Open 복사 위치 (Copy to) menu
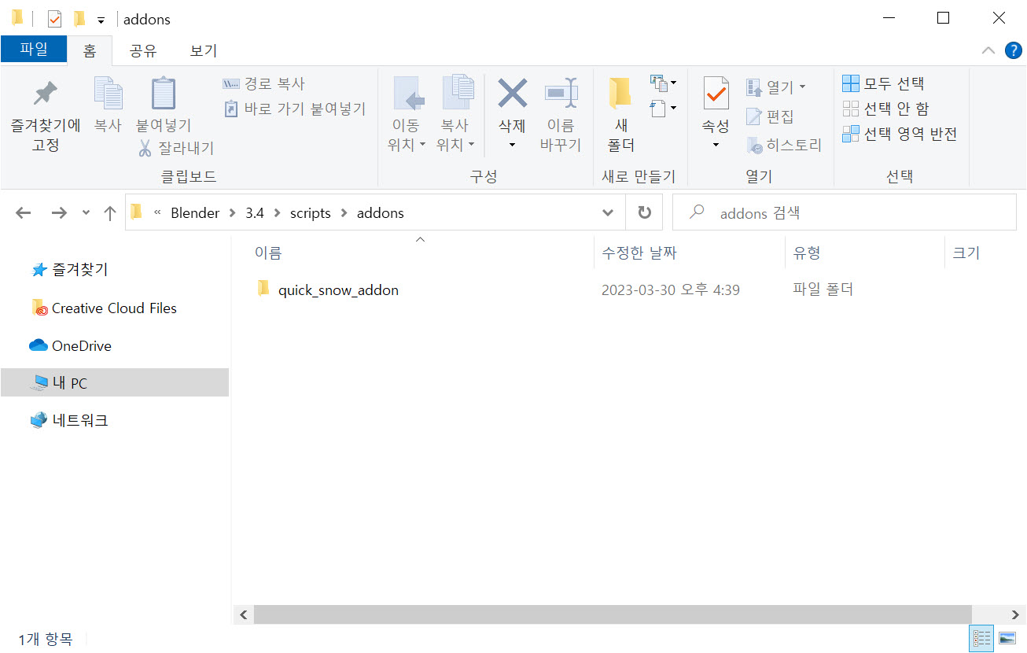Screen dimensions: 1027x653 (455, 115)
